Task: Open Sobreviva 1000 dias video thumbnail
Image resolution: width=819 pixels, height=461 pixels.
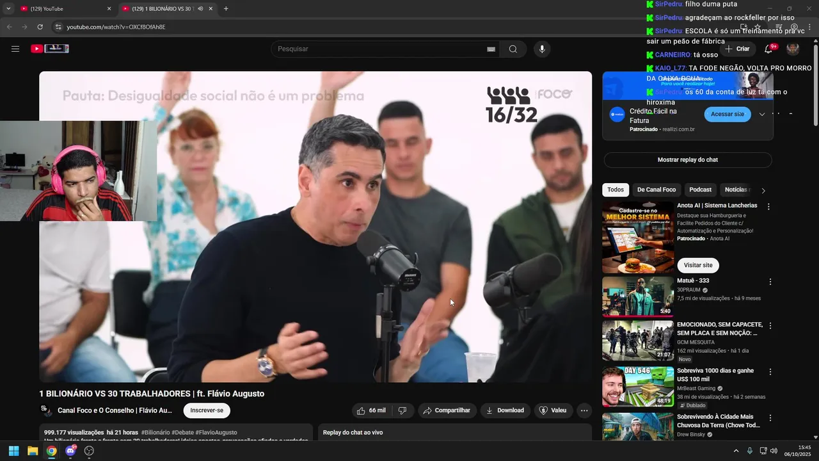Action: (638, 387)
